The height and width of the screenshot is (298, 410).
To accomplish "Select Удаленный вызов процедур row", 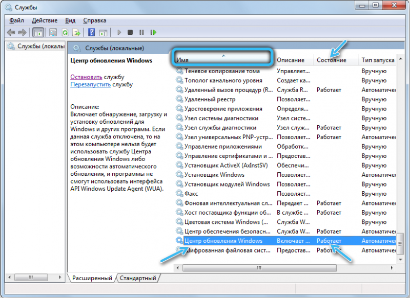I will click(x=285, y=89).
